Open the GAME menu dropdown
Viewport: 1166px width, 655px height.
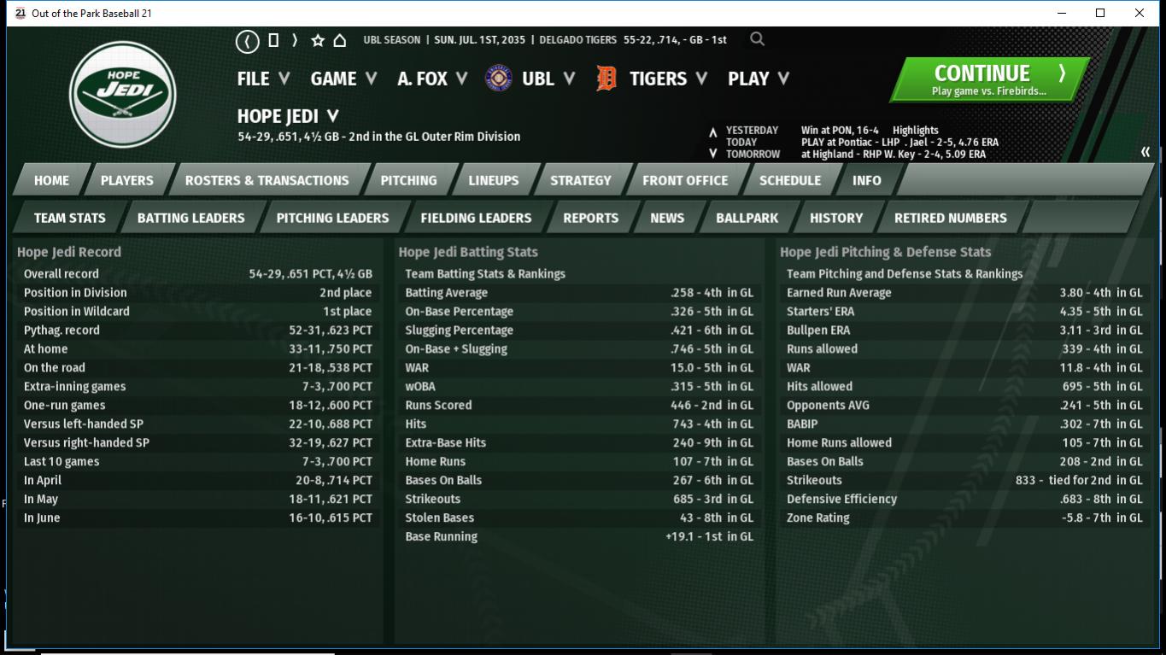[x=344, y=79]
